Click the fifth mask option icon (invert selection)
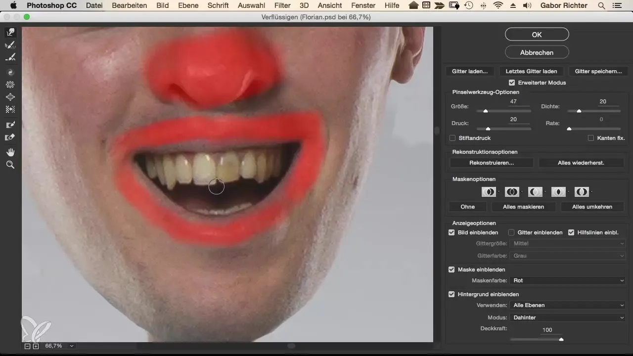This screenshot has height=356, width=633. tap(582, 191)
